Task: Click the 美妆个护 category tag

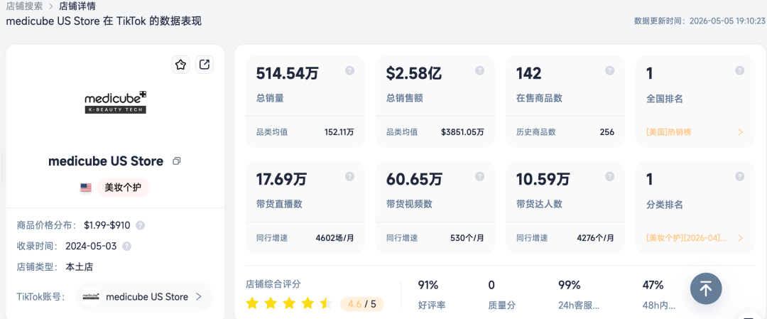Action: [123, 188]
